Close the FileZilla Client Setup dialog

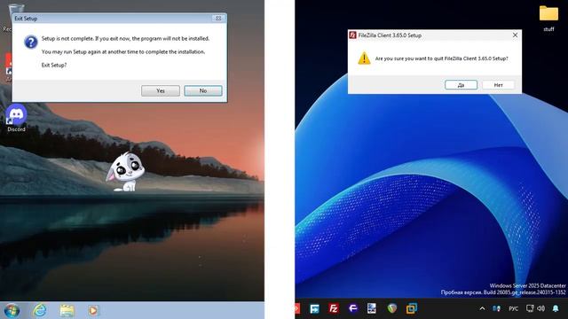click(x=515, y=35)
